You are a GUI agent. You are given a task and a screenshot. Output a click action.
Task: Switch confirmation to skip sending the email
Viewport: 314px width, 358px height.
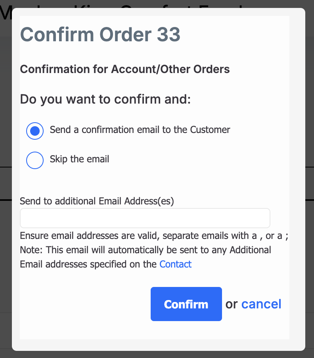(34, 160)
